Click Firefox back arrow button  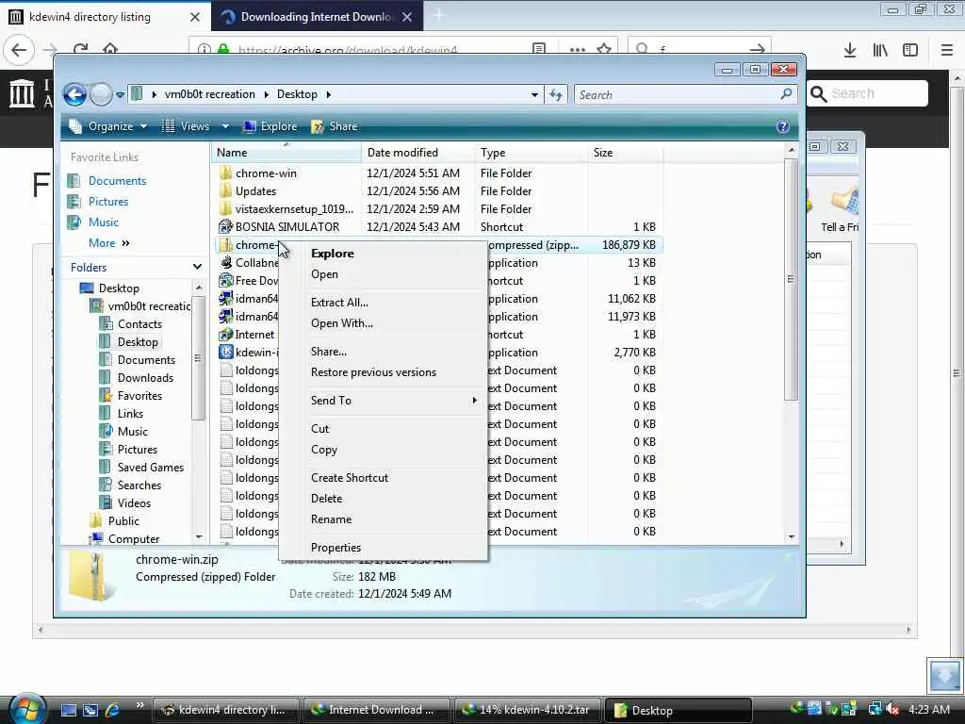[19, 50]
